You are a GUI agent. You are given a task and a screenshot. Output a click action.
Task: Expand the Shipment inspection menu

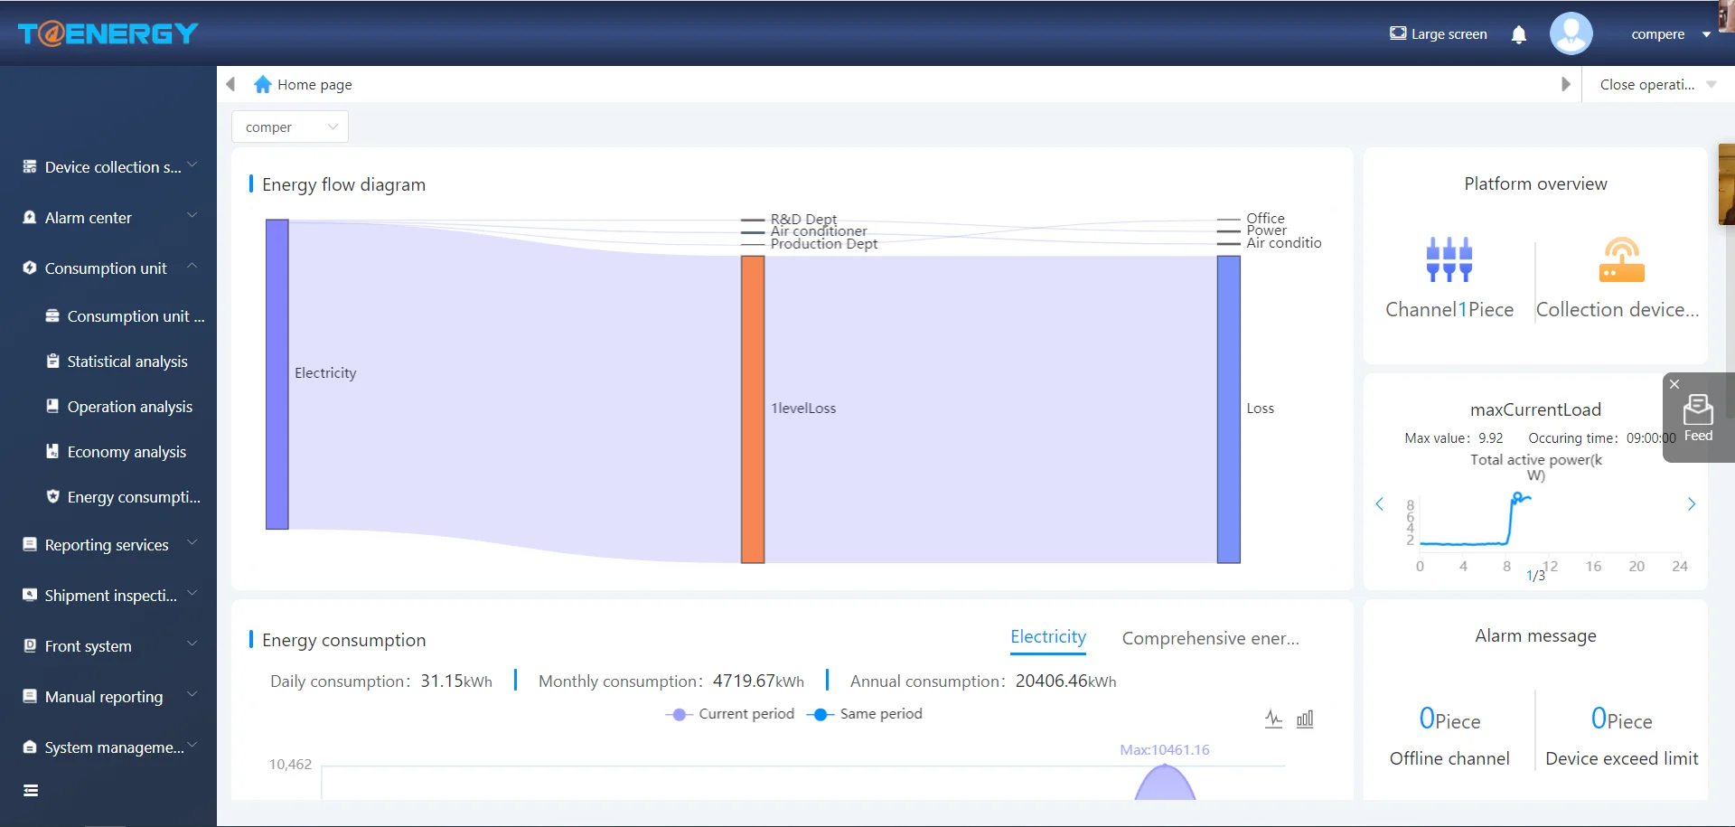pyautogui.click(x=192, y=594)
